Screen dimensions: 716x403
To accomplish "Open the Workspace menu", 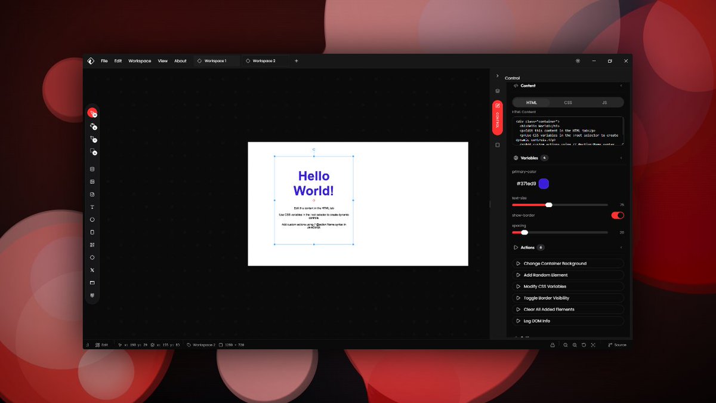I will pyautogui.click(x=140, y=61).
